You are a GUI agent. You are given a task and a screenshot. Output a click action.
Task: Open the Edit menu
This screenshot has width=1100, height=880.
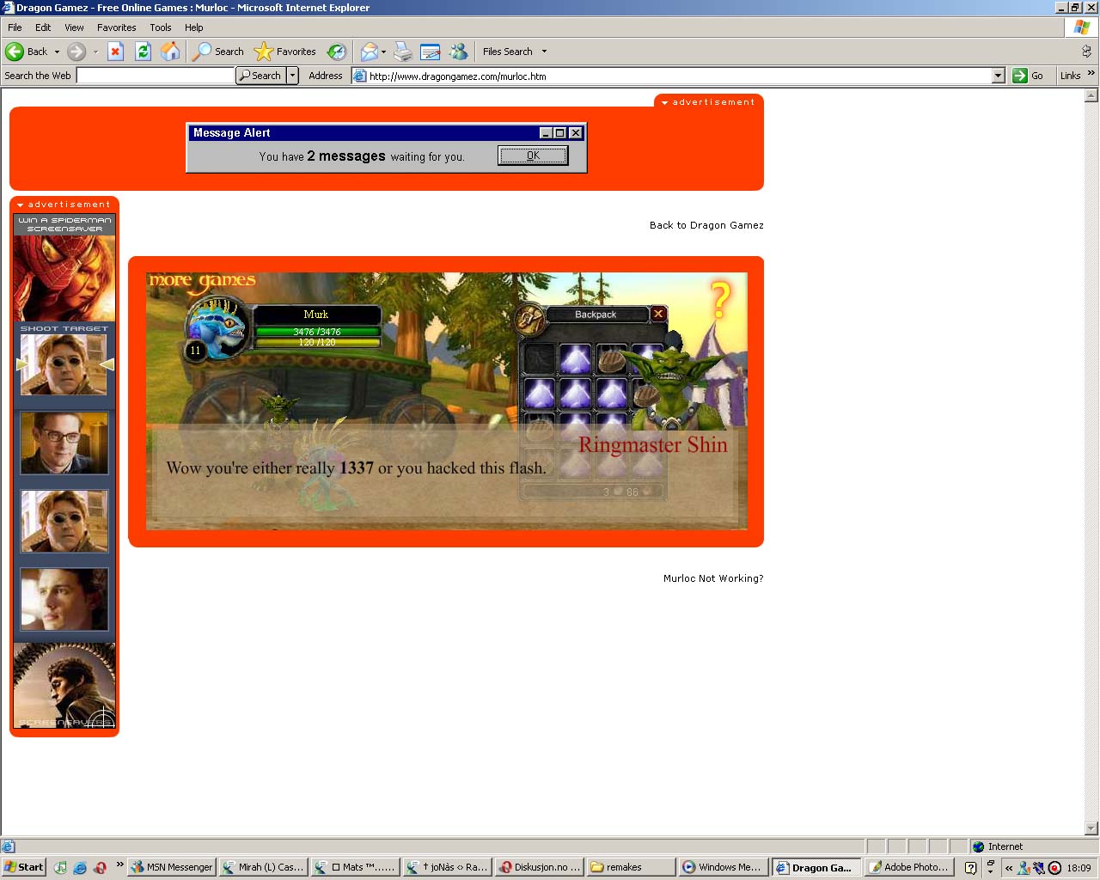(x=43, y=27)
